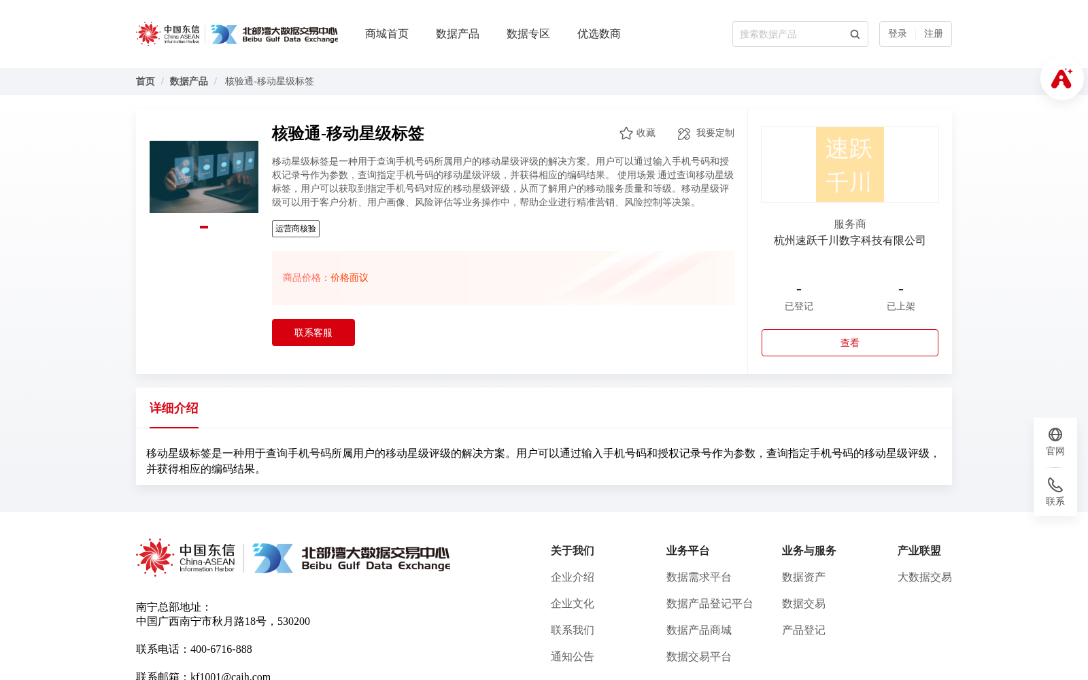Go to 数据产品 breadcrumb
The image size is (1088, 680).
point(189,82)
